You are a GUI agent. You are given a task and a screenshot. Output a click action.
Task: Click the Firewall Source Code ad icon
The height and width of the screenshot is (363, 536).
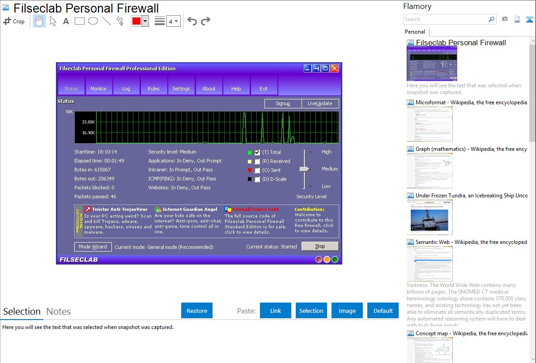coord(228,209)
